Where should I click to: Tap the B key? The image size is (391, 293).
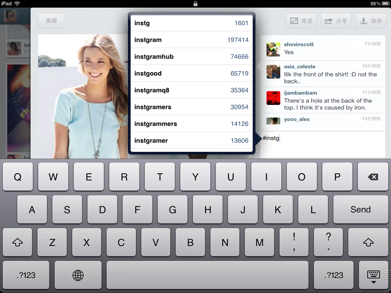coord(190,242)
